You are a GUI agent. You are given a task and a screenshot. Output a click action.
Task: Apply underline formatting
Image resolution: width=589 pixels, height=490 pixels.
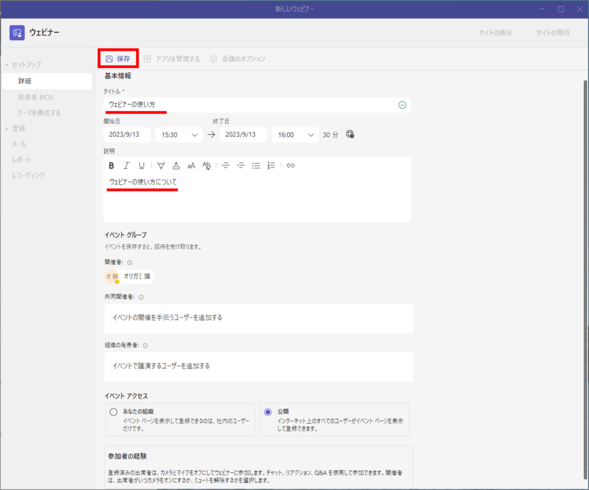(141, 166)
